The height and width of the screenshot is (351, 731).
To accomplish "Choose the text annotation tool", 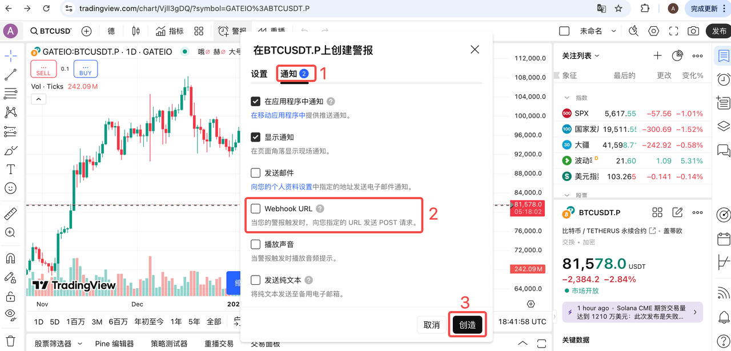I will 11,169.
